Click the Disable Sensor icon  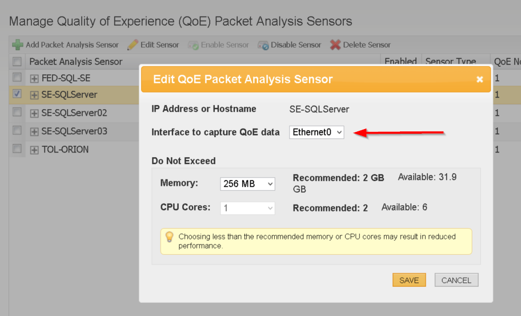(263, 45)
